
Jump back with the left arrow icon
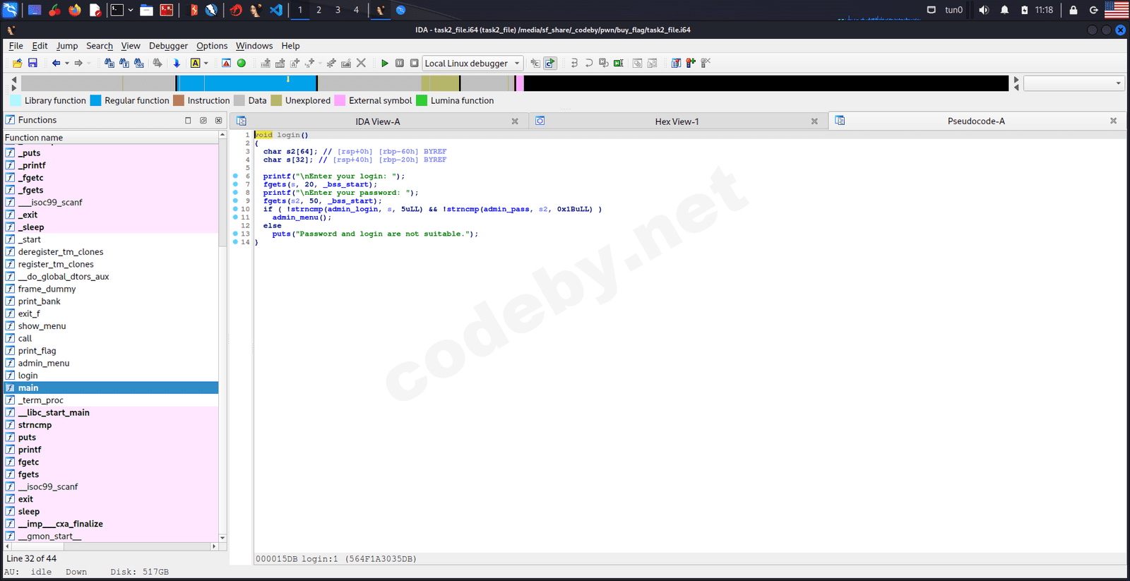click(x=56, y=63)
